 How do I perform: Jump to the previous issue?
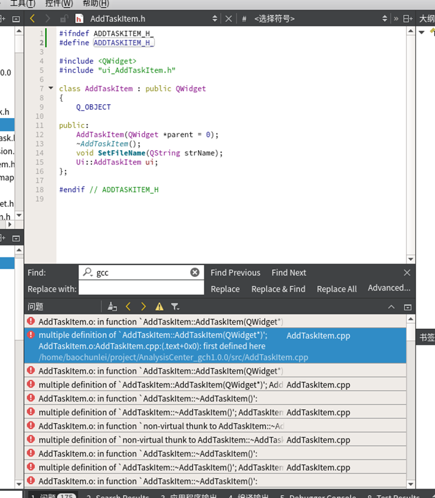point(128,307)
